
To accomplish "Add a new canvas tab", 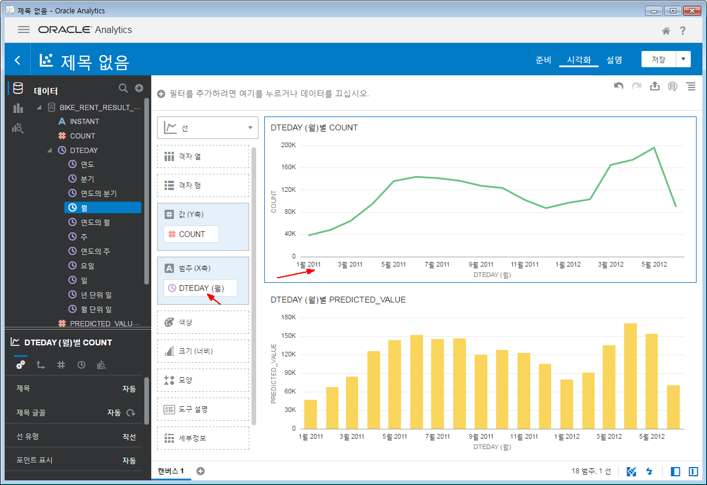I will tap(201, 471).
